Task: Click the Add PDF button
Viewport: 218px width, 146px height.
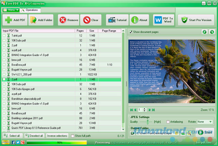Action: pos(15,20)
